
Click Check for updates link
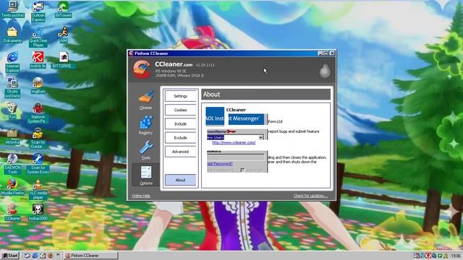(310, 196)
